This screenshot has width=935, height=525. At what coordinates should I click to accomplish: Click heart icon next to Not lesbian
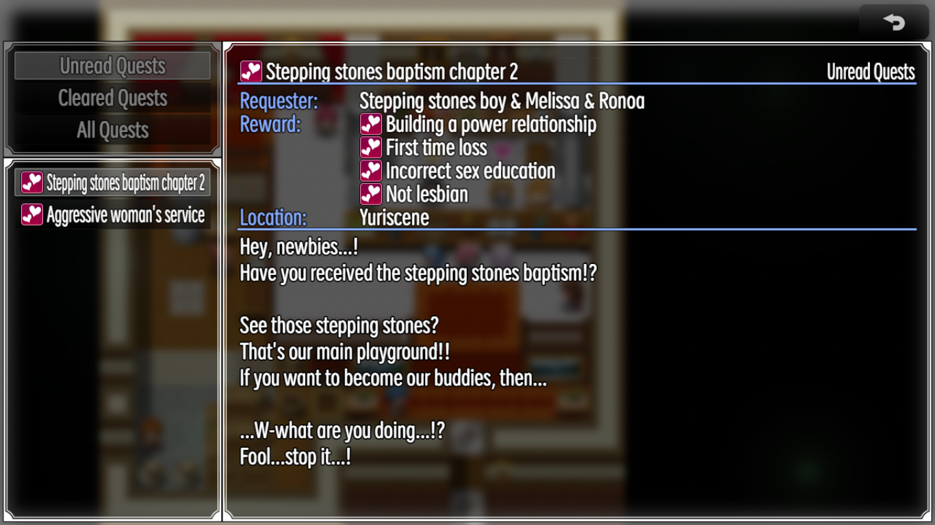click(x=371, y=194)
